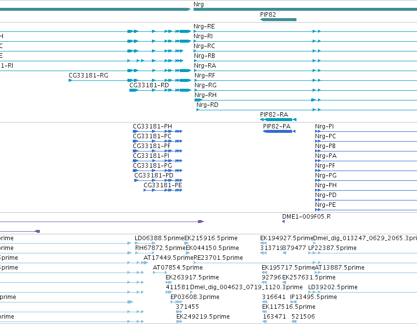Screen dimensions: 417x324
Task: Open transcript Nrg-RB details
Action: point(204,56)
